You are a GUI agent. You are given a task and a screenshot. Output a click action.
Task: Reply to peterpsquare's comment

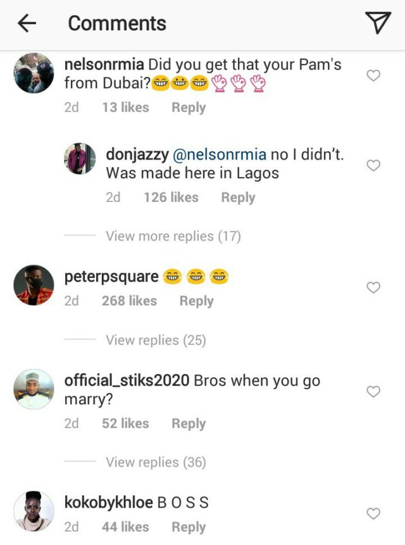tap(196, 301)
